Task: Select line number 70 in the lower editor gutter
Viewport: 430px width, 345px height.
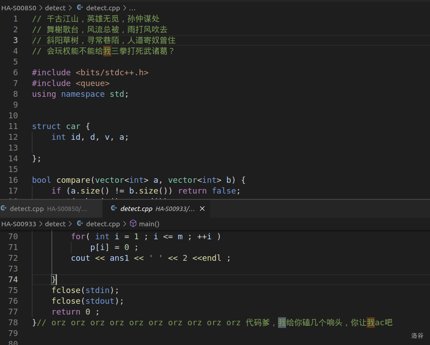Action: pyautogui.click(x=13, y=236)
